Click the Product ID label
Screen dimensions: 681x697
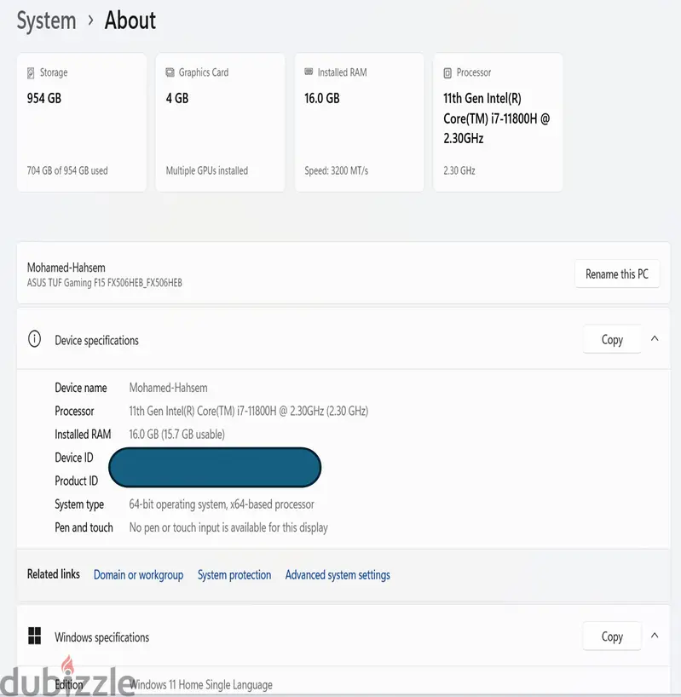[x=77, y=481]
